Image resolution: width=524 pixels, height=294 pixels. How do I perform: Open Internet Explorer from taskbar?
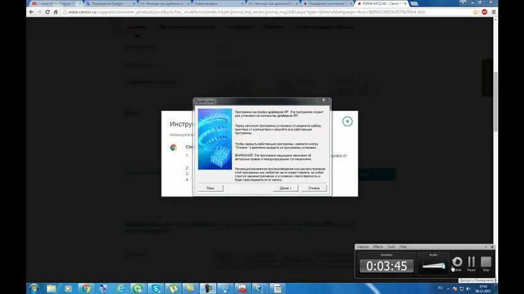[121, 288]
